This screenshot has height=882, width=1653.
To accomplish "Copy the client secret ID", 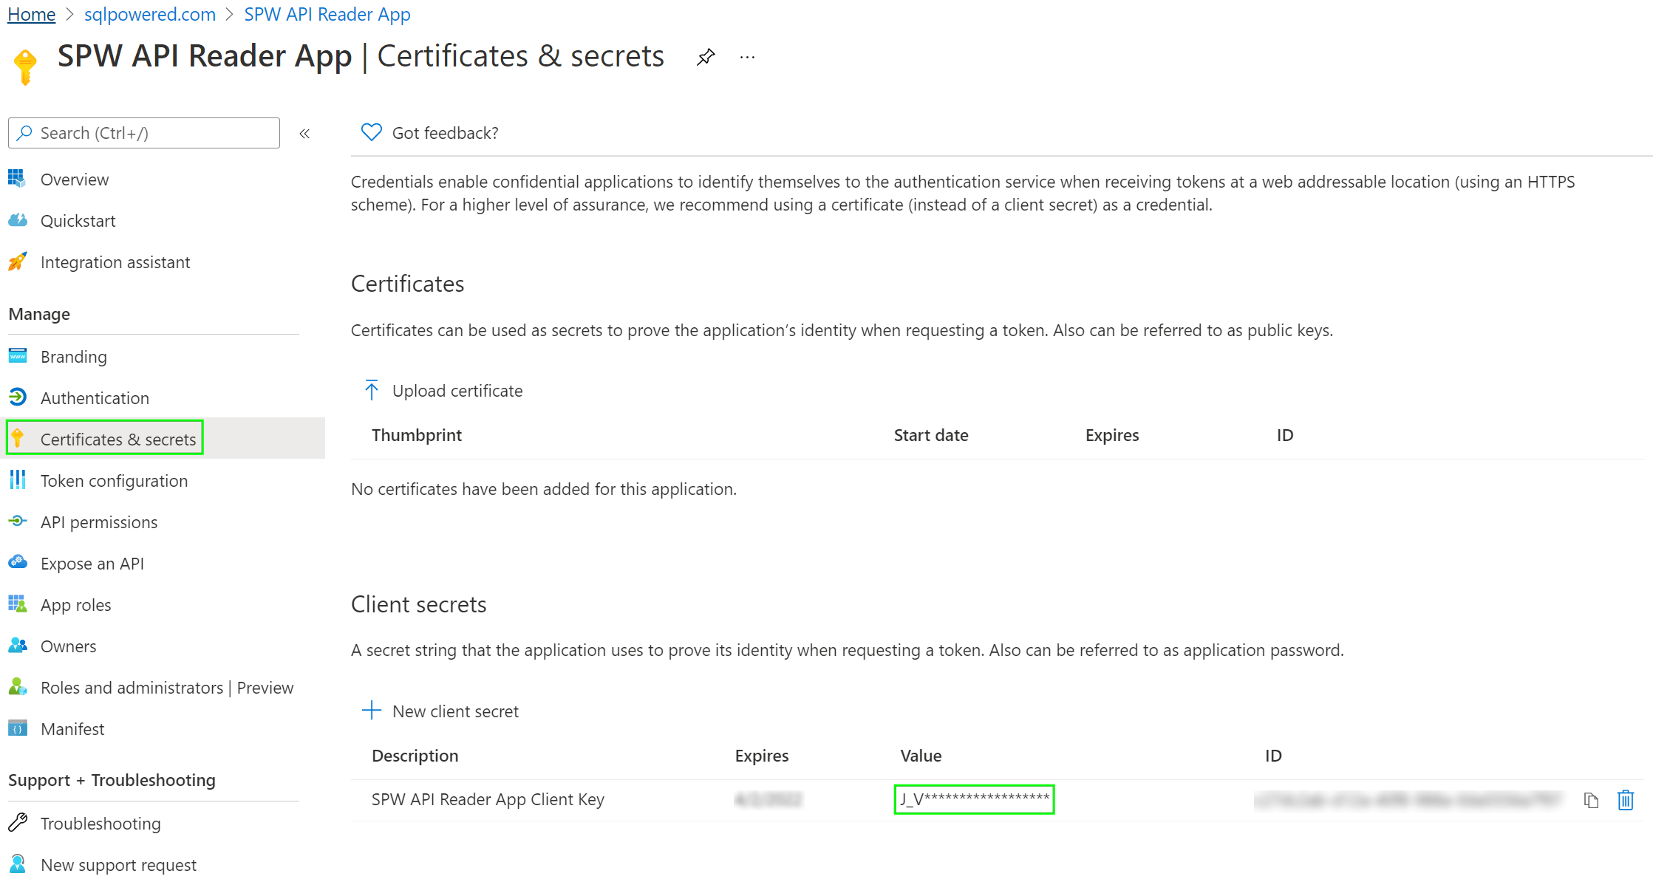I will (x=1590, y=799).
